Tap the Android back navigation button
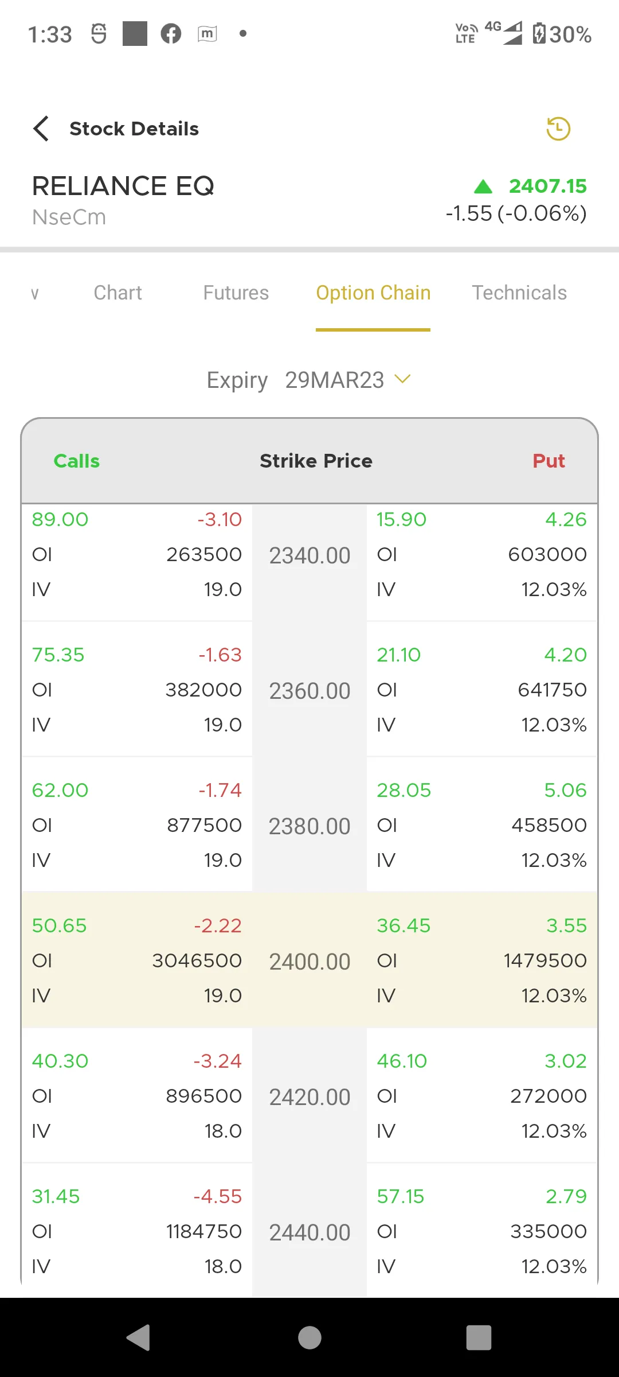Image resolution: width=619 pixels, height=1377 pixels. (138, 1337)
